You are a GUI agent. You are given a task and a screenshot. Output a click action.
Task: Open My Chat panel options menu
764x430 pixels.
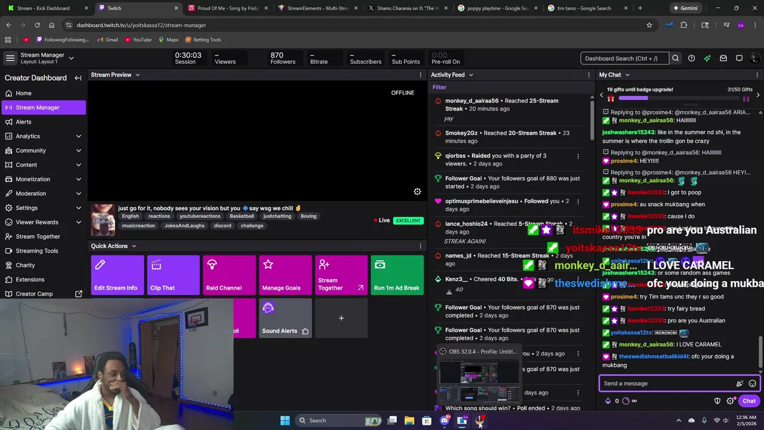coord(757,75)
